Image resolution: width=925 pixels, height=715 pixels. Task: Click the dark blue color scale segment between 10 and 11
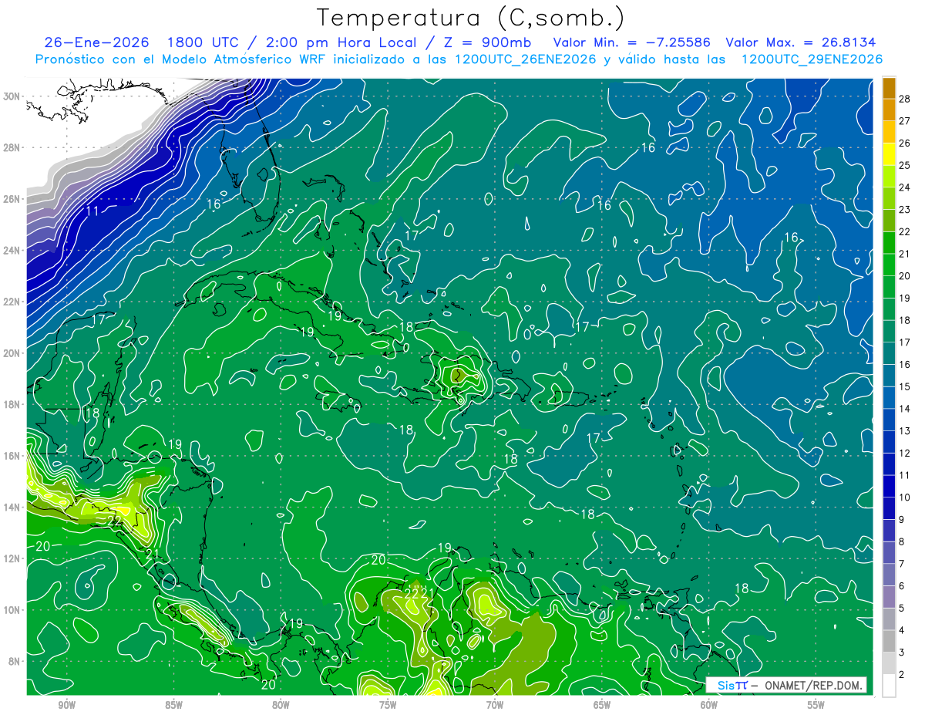(890, 486)
